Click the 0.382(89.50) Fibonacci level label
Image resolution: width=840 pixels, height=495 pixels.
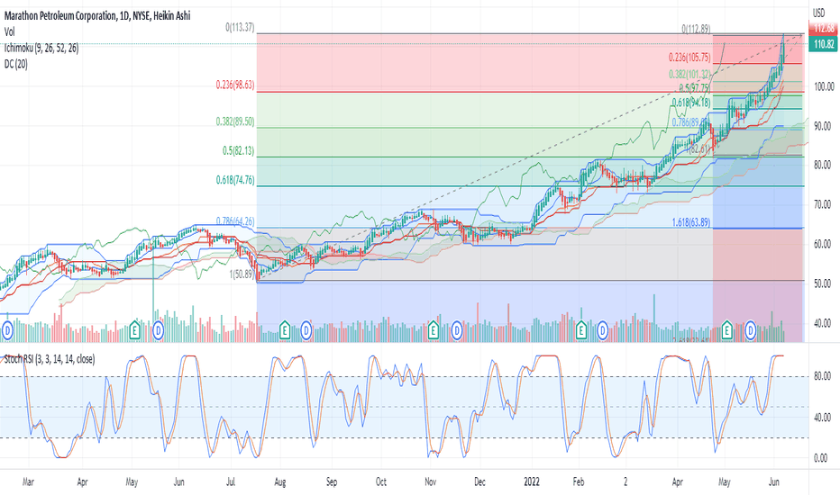pyautogui.click(x=235, y=121)
